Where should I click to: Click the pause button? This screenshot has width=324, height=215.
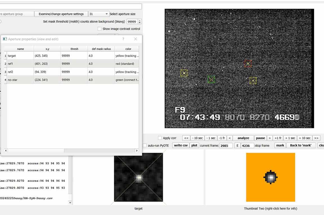click(x=260, y=138)
